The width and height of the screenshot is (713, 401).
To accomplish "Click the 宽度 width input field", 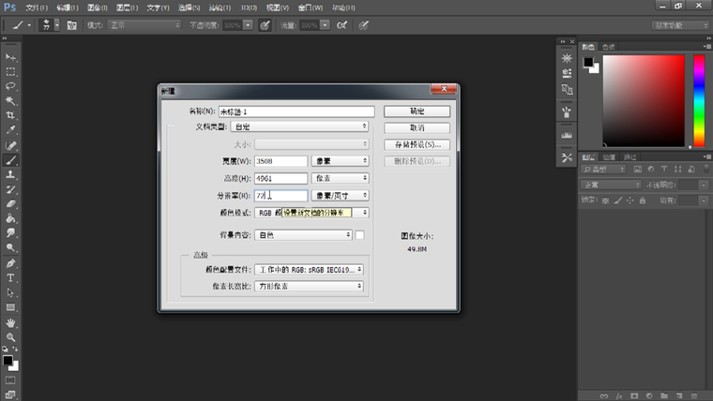I will pyautogui.click(x=281, y=161).
